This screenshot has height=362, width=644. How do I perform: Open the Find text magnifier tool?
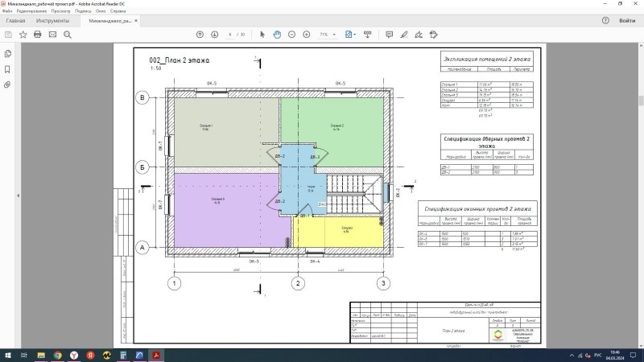pos(68,35)
